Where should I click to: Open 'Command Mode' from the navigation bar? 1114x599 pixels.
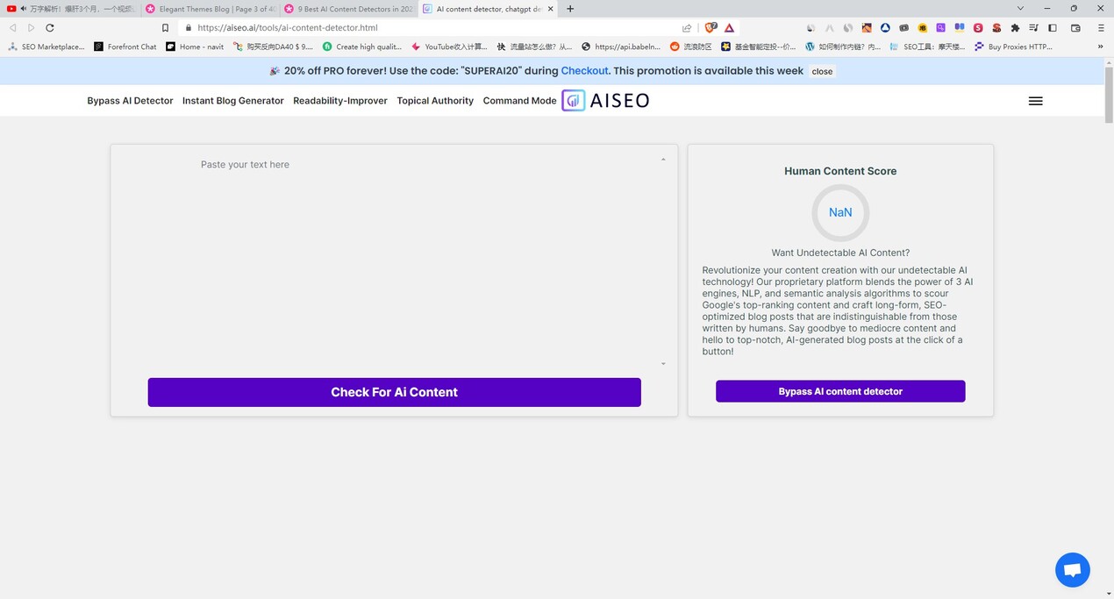[518, 100]
